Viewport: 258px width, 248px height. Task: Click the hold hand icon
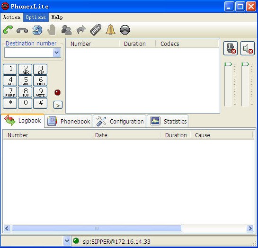point(52,30)
